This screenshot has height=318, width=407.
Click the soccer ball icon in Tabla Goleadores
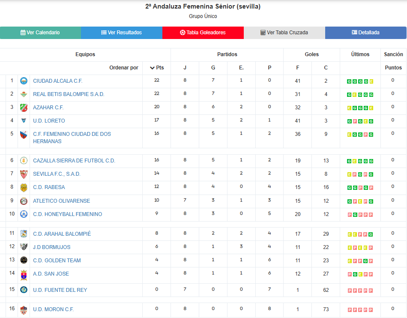(x=183, y=33)
